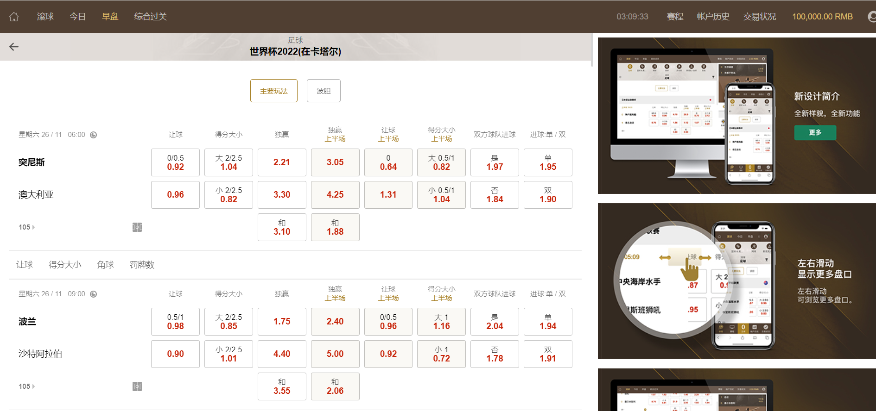
Task: Go to the home icon
Action: click(x=14, y=17)
